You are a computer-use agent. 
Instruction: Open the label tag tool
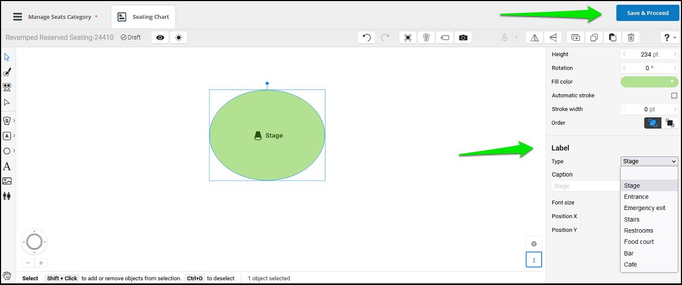click(444, 37)
